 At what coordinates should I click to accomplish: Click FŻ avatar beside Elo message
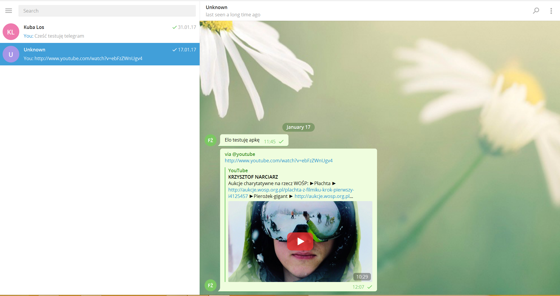tap(210, 140)
